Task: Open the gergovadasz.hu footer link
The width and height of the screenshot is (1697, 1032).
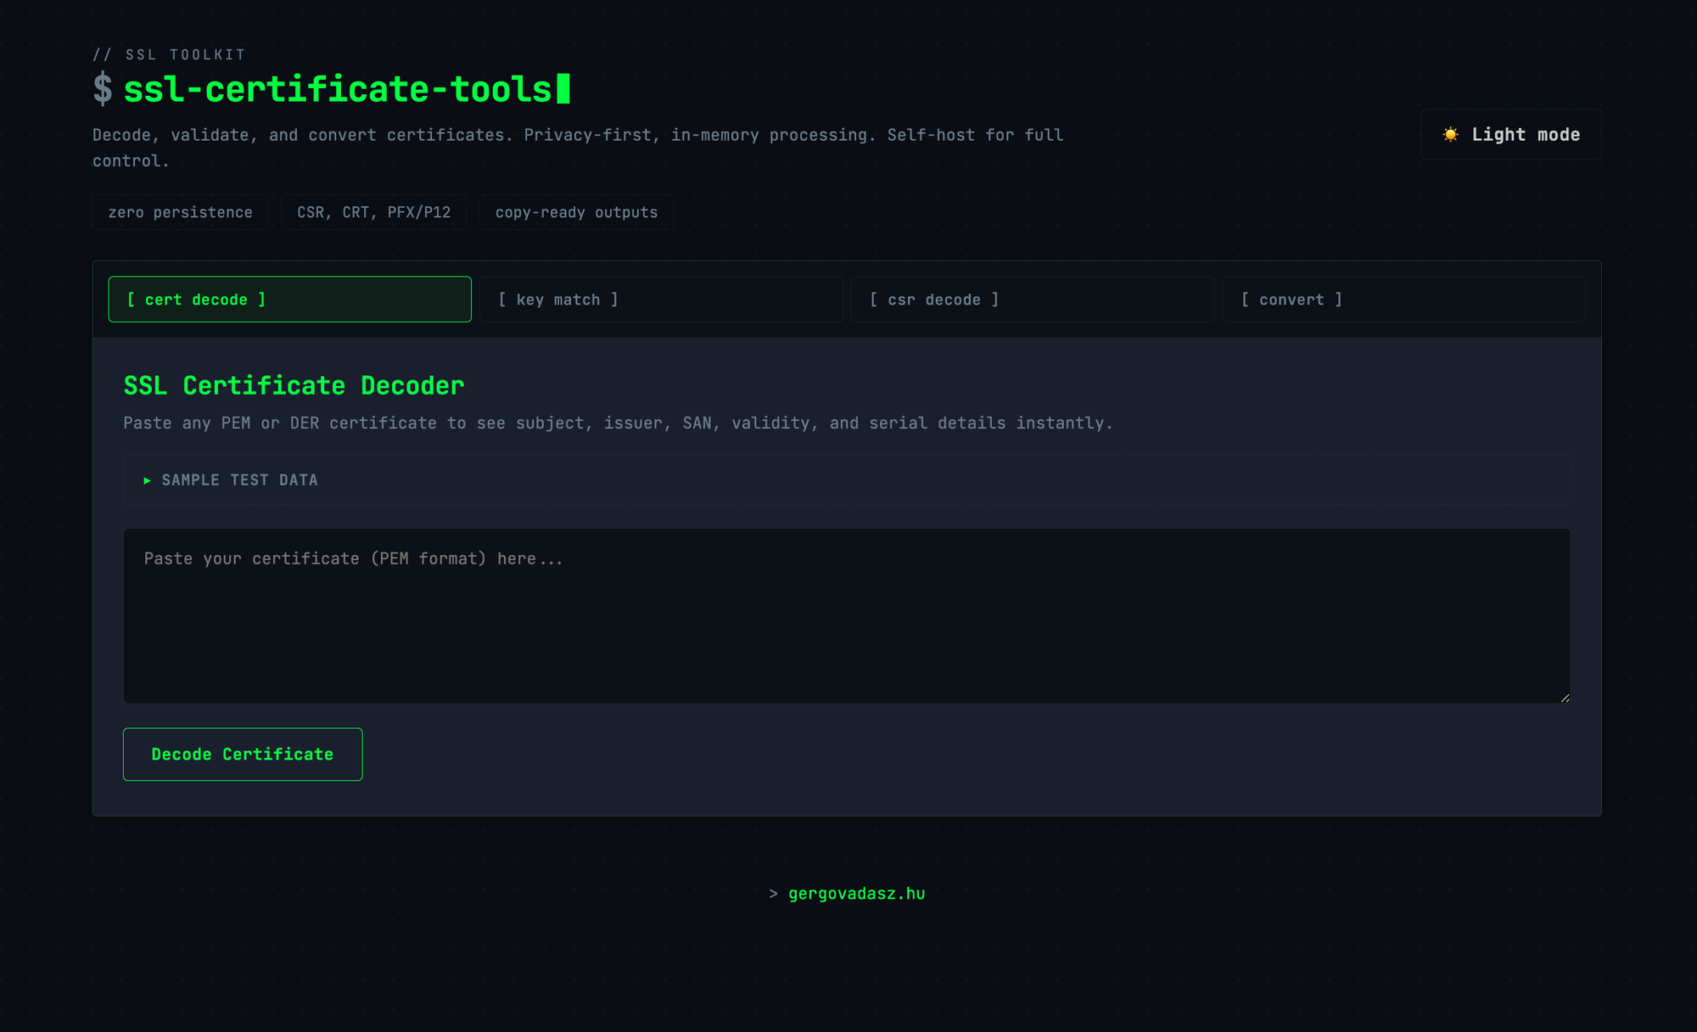Action: pos(856,894)
